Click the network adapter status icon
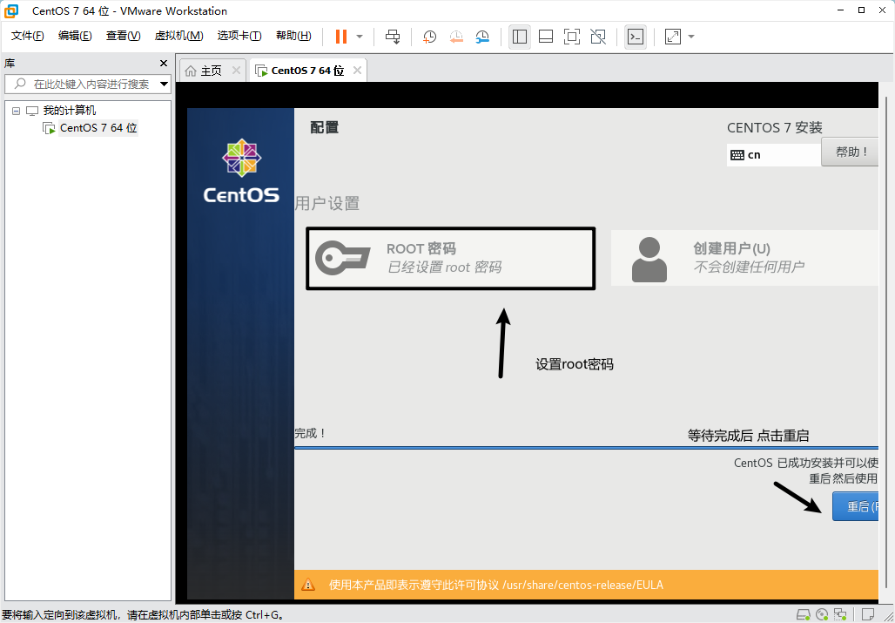 841,615
